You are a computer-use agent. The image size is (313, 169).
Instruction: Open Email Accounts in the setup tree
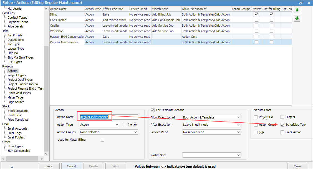coord(17,128)
